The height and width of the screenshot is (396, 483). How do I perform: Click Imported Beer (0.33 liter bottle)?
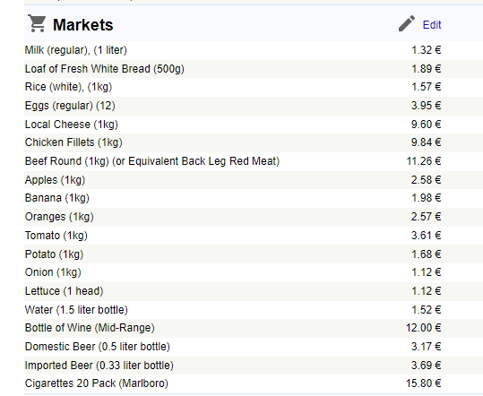[99, 366]
